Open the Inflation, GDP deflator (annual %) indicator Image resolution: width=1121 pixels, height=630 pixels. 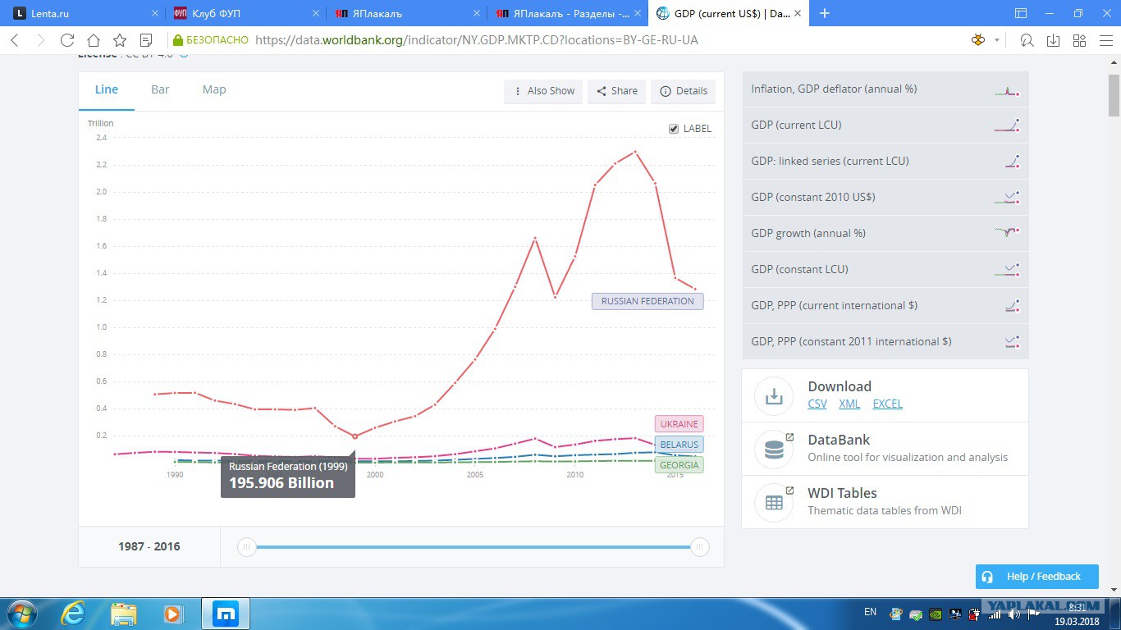point(885,89)
